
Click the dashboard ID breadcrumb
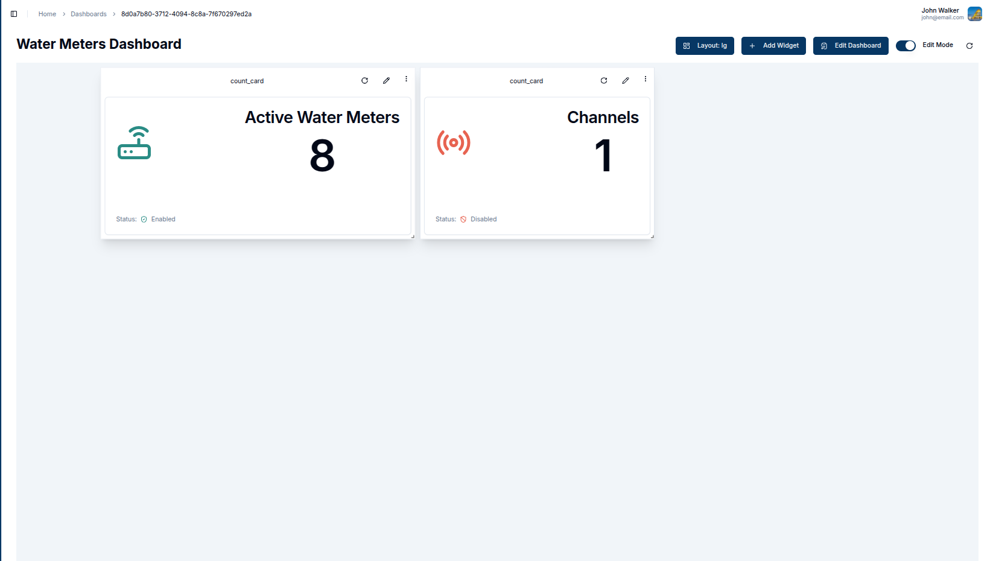click(x=186, y=14)
